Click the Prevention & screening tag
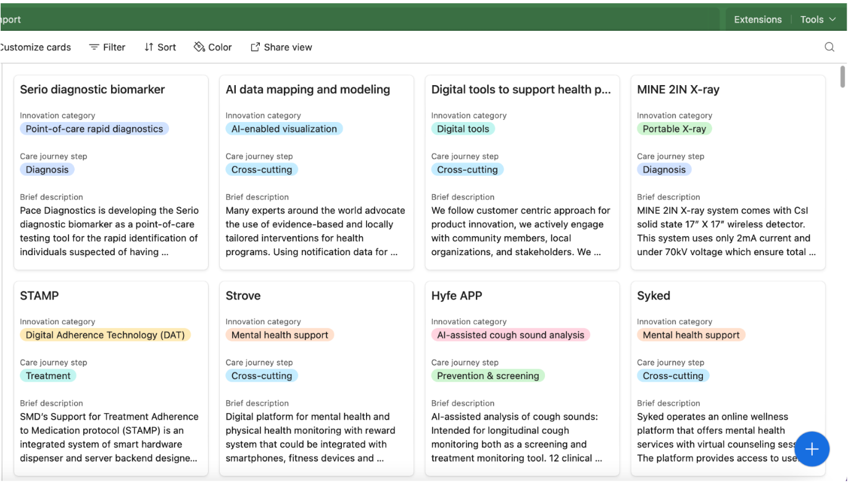 pos(488,376)
